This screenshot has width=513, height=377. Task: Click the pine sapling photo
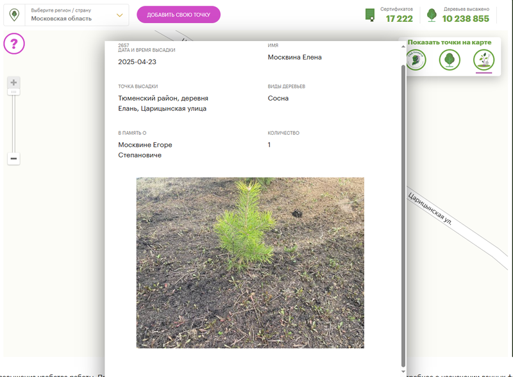pyautogui.click(x=250, y=262)
